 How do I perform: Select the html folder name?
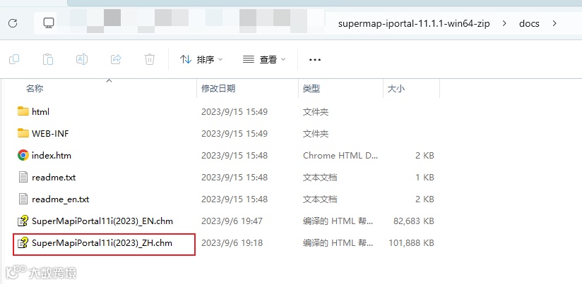click(40, 111)
